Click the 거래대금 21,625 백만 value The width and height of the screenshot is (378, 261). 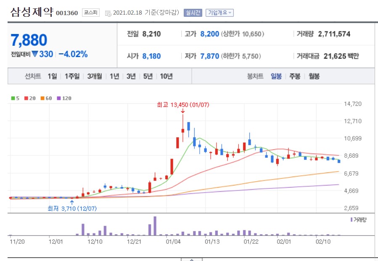(x=341, y=56)
